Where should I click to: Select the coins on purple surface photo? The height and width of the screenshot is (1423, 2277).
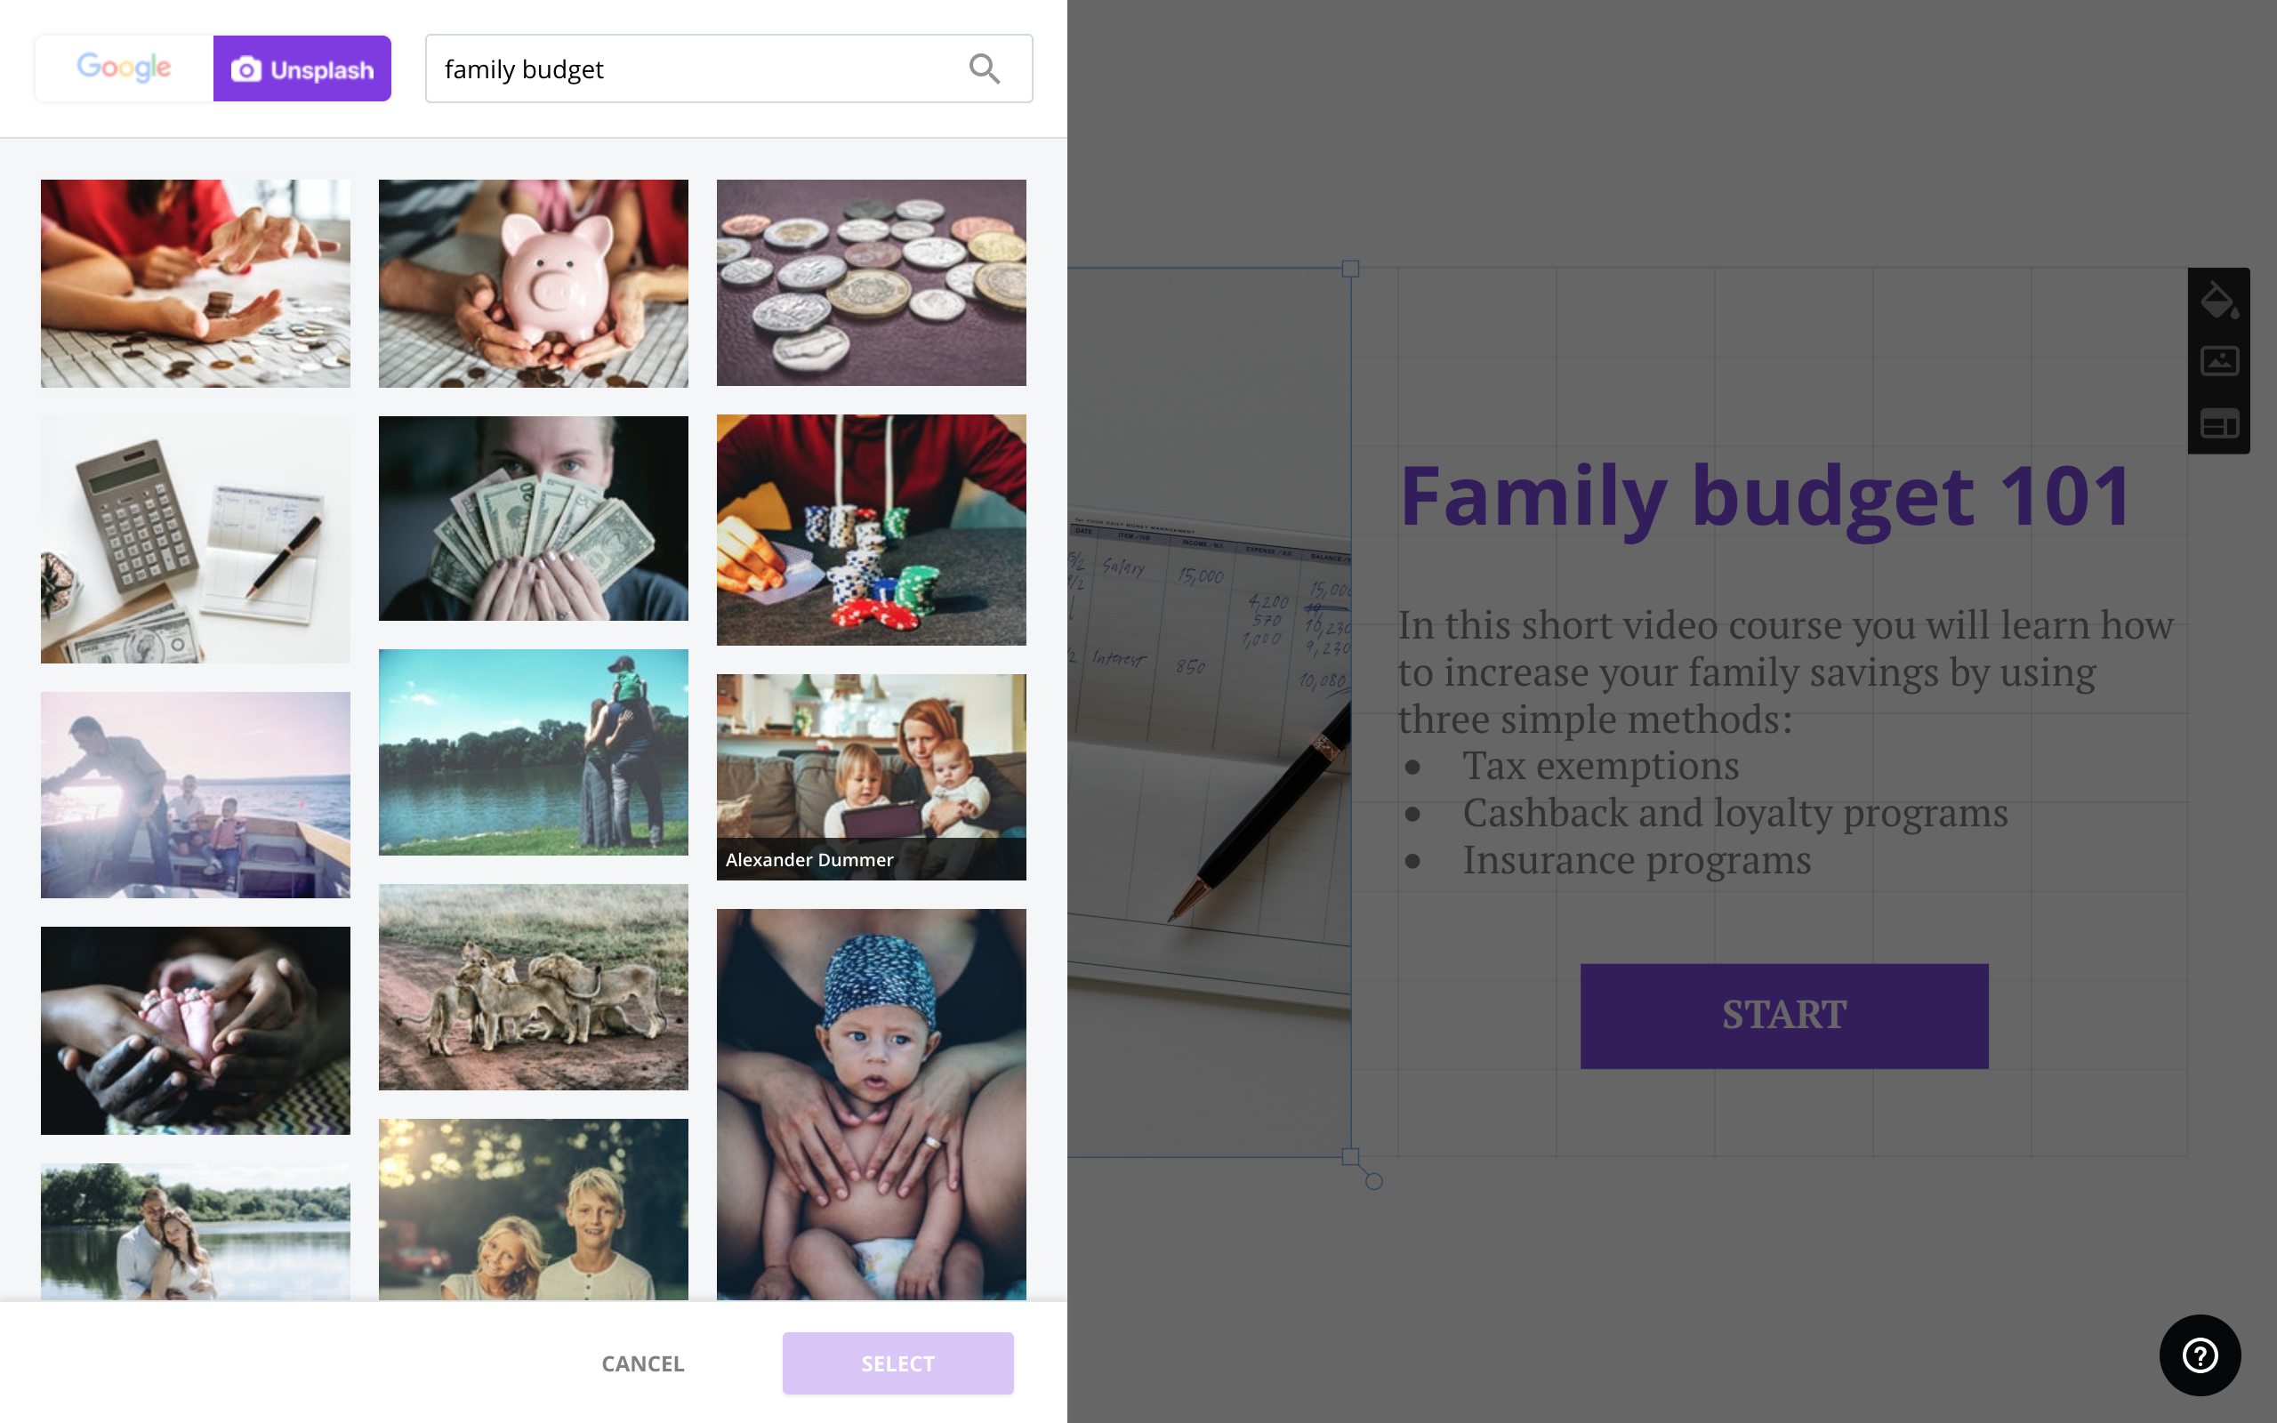click(x=872, y=282)
